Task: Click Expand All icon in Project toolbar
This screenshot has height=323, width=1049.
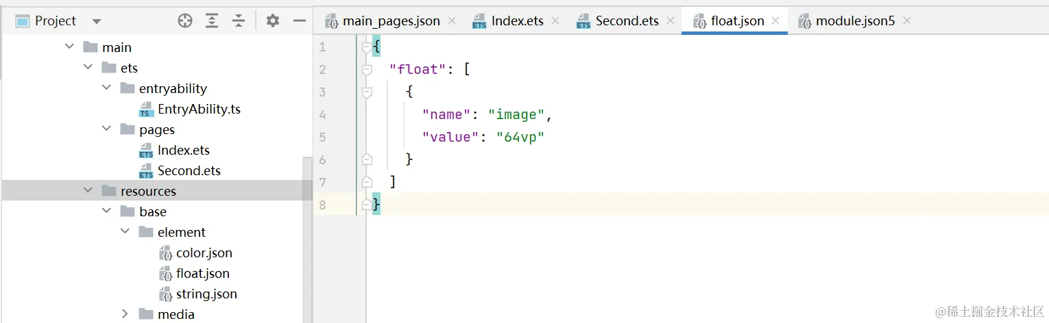Action: point(212,21)
